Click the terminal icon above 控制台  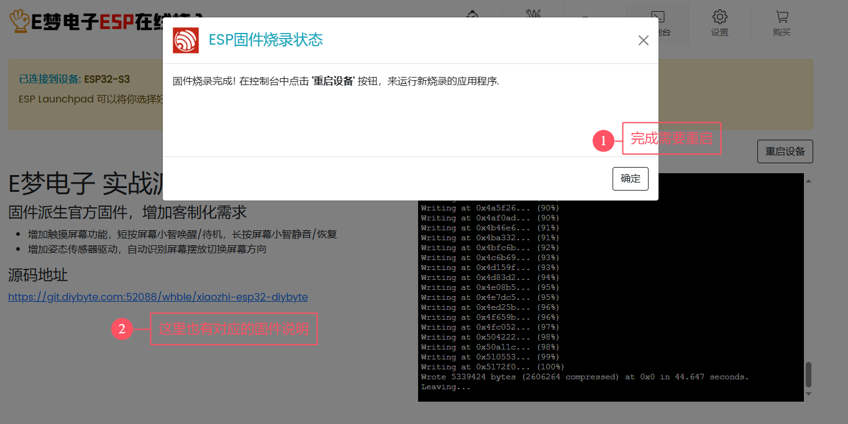coord(657,17)
